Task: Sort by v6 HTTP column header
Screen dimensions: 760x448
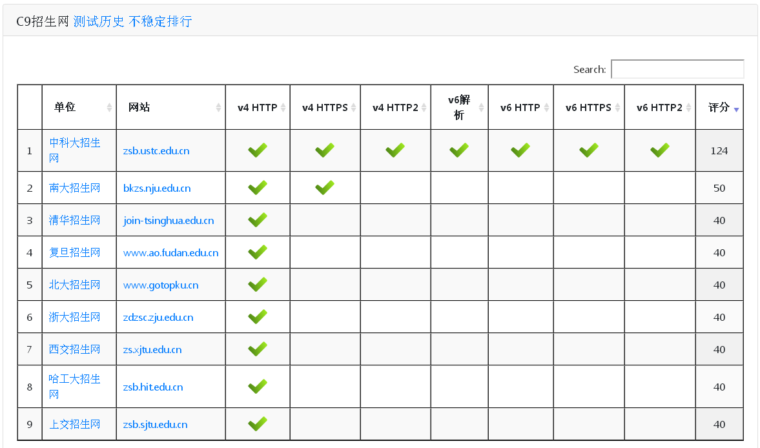Action: pos(520,107)
